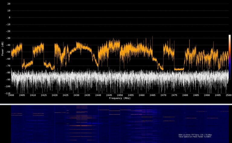Click the white noise-floor trace near 2490 MHz
The width and height of the screenshot is (232, 143).
[207, 78]
